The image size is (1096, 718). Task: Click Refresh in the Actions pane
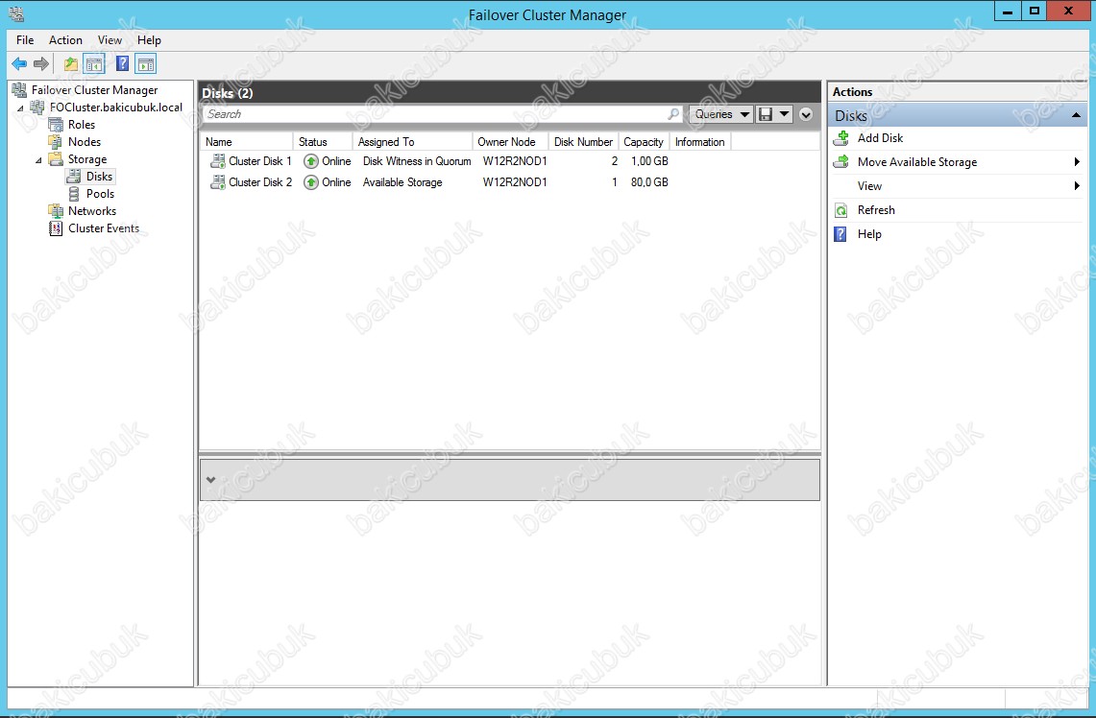pyautogui.click(x=876, y=210)
